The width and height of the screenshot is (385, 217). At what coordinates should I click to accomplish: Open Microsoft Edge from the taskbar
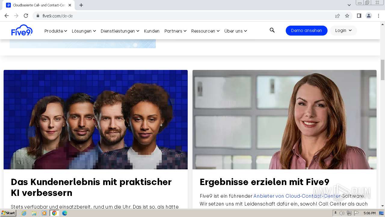pos(65,213)
